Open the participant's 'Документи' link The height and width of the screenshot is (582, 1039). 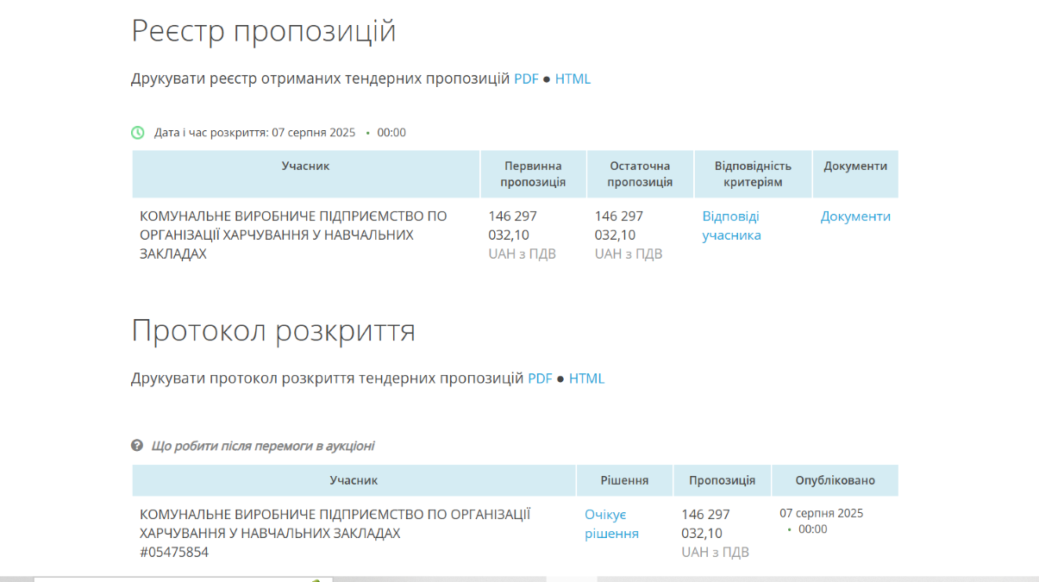855,216
